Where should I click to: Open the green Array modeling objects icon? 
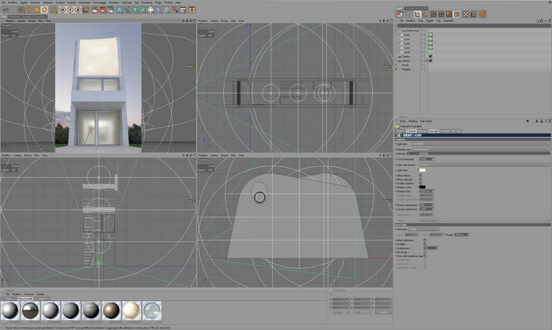pos(143,9)
